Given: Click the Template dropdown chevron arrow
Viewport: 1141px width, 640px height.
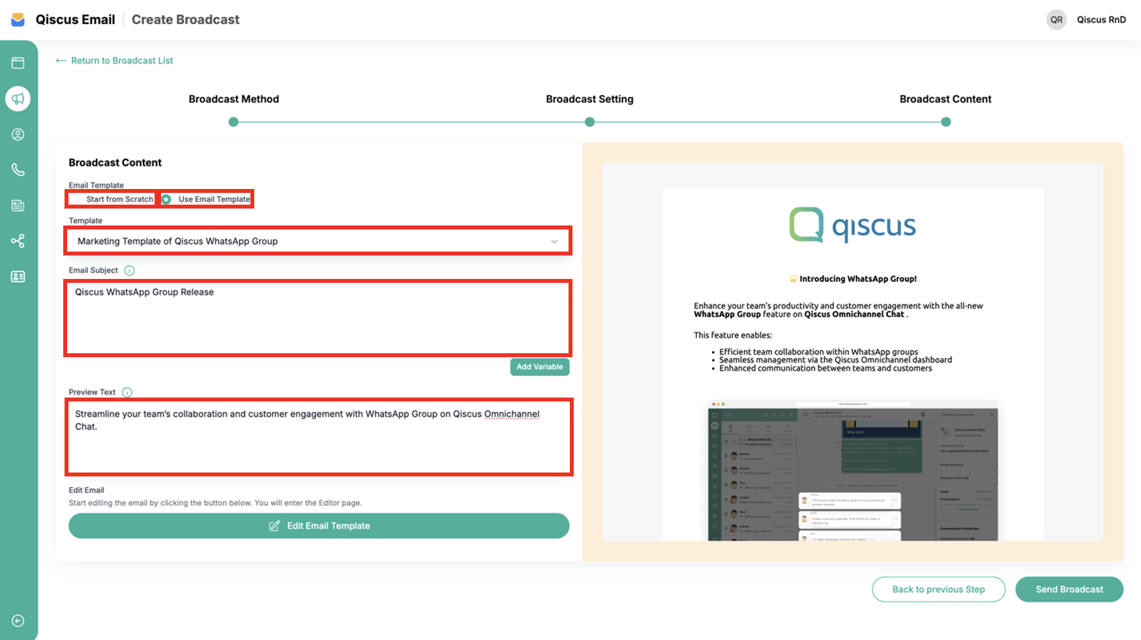Looking at the screenshot, I should (554, 242).
